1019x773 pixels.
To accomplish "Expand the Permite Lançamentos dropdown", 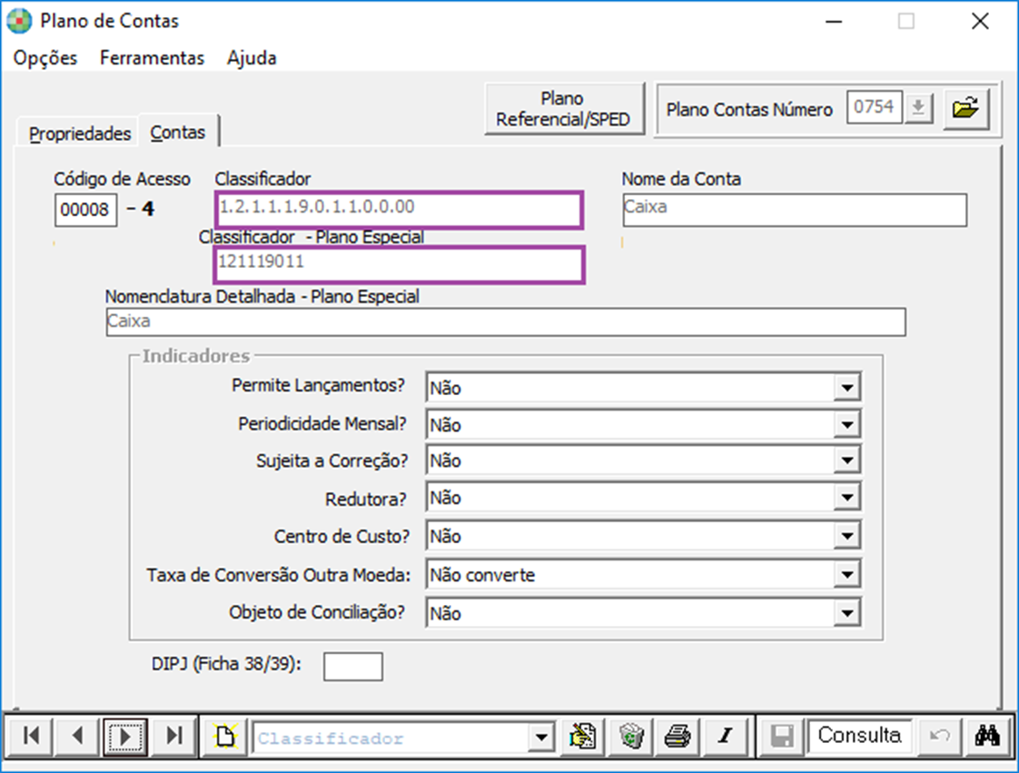I will 846,388.
